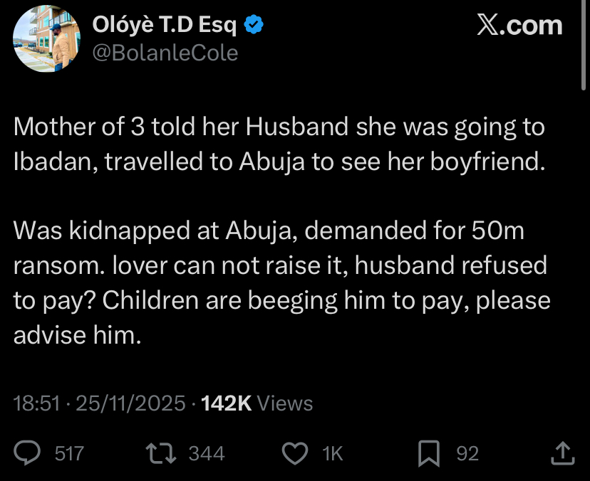Visit the @BolanleCole handle page
Image resolution: width=590 pixels, height=481 pixels.
click(165, 51)
